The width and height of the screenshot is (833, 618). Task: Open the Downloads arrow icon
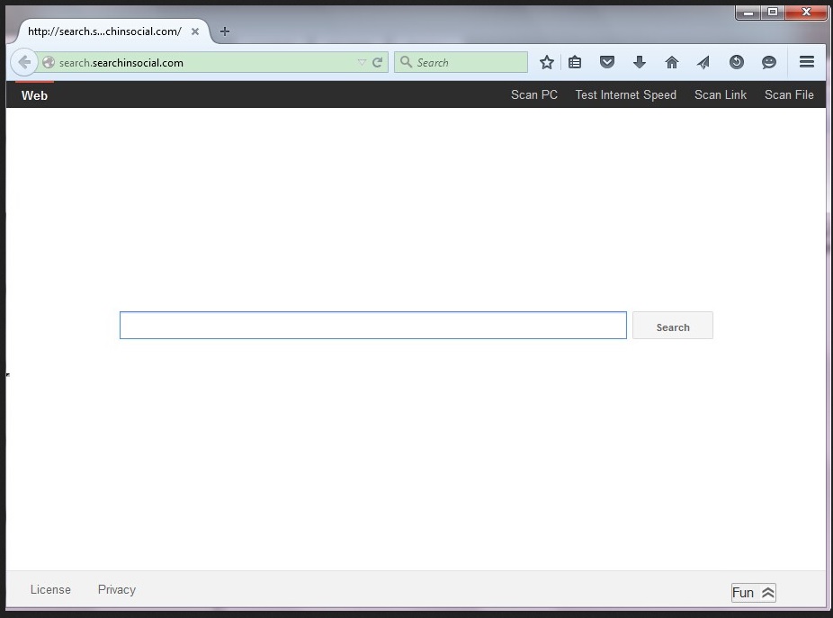[640, 62]
